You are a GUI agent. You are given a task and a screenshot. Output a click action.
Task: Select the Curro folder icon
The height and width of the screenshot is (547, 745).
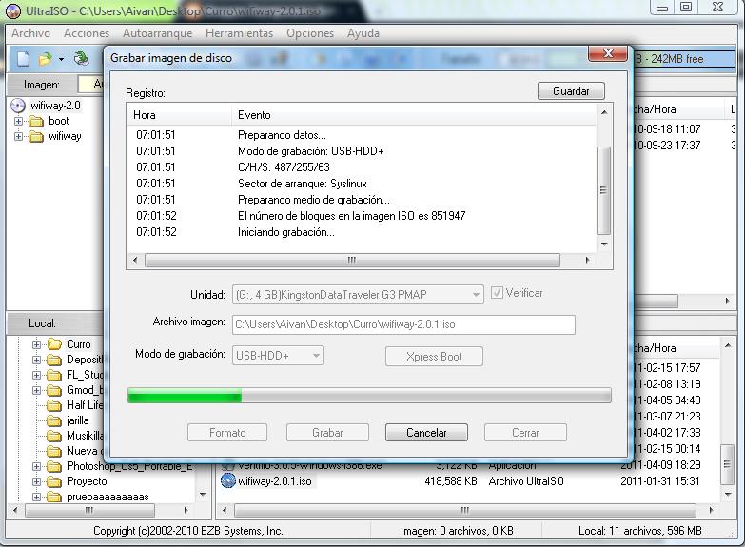54,344
